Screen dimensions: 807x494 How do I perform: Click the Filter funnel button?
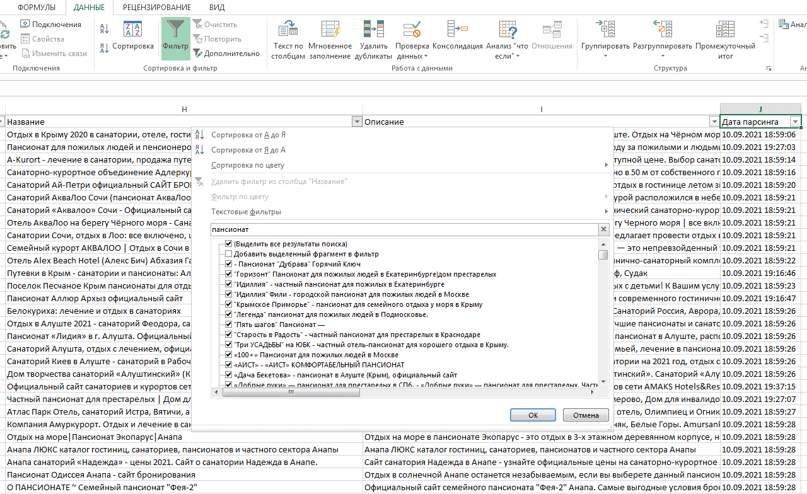175,38
